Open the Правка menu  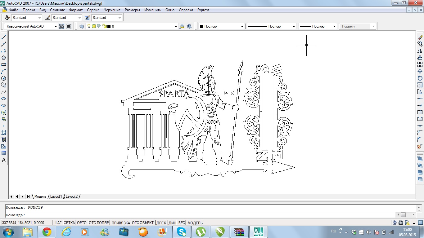coord(29,10)
